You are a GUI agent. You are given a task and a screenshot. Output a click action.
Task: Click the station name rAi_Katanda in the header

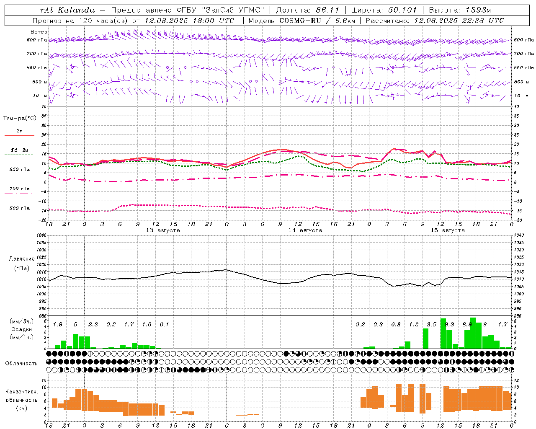click(67, 10)
